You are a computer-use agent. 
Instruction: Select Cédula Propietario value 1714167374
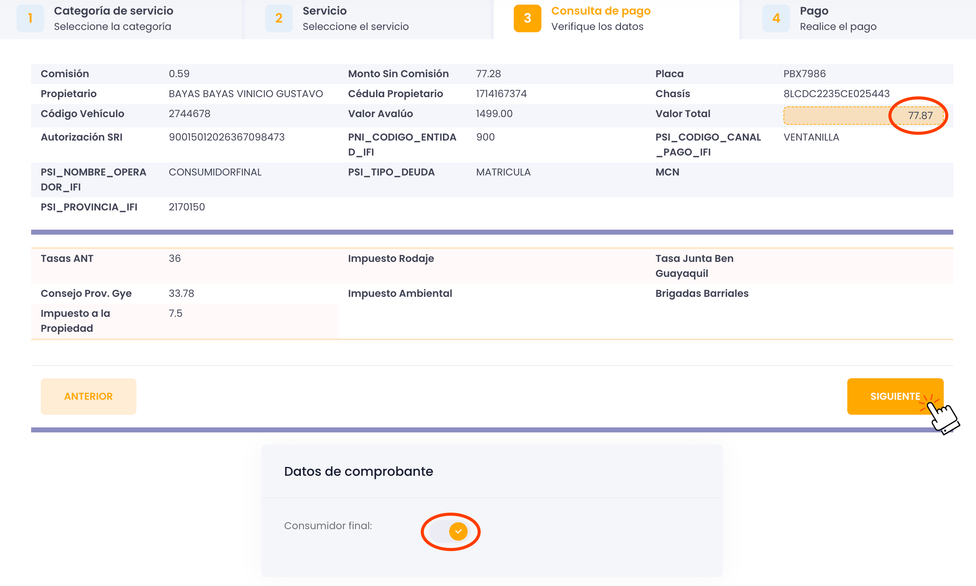point(501,94)
